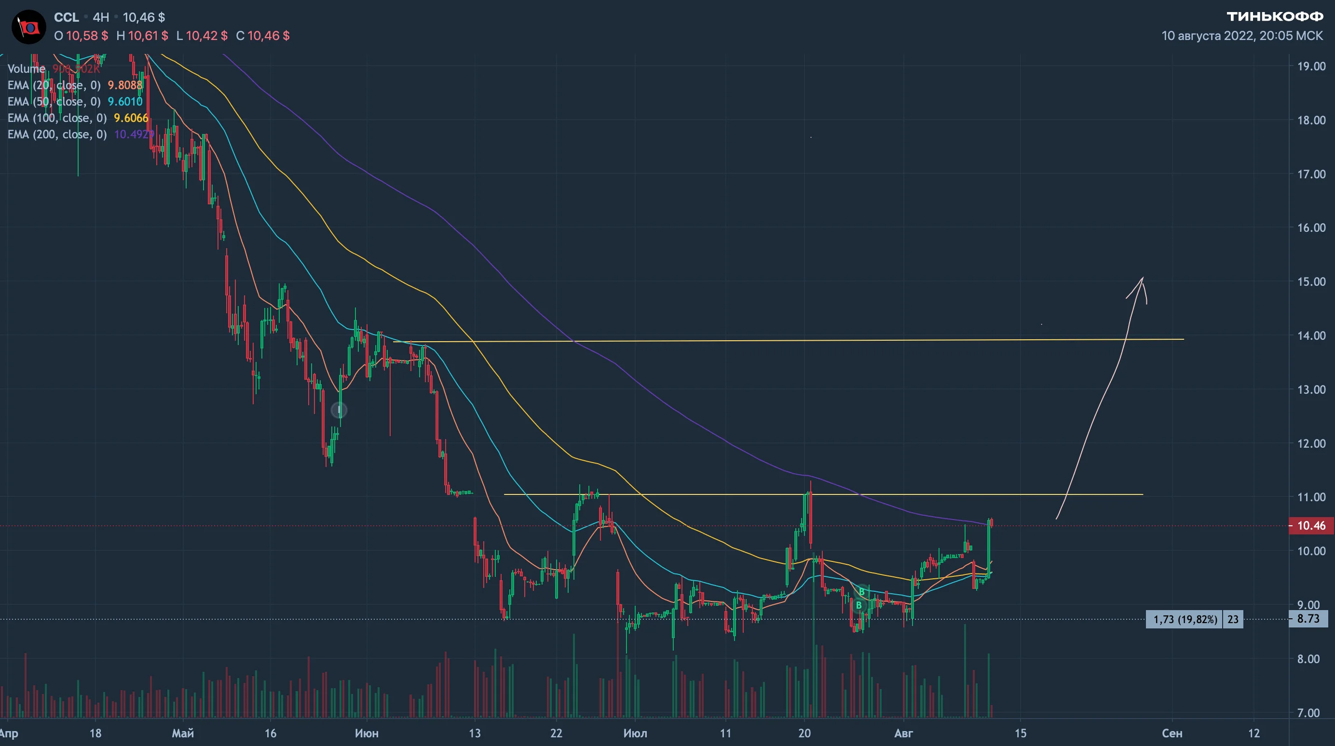
Task: Click the Июл label on time axis
Action: (635, 733)
